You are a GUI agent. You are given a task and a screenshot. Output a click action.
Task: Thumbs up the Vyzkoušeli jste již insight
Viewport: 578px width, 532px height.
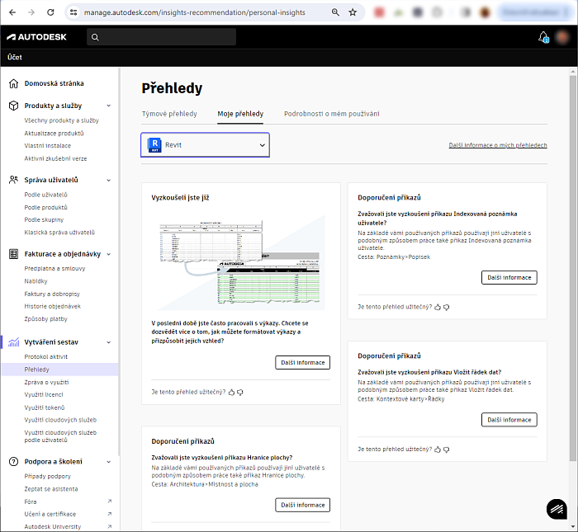pos(231,392)
